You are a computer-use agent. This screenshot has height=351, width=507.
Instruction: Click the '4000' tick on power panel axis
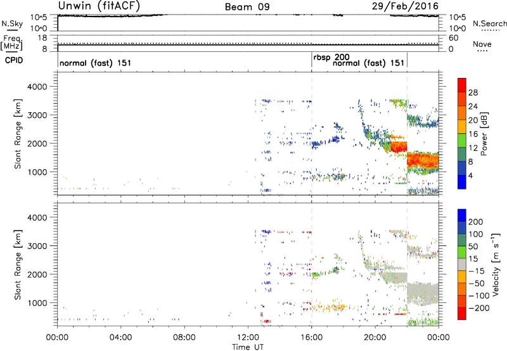(x=37, y=87)
